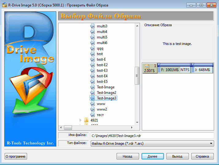Screen dimensions: 219x165
Task: Click the image file icon beside multi4
Action: pos(93,32)
